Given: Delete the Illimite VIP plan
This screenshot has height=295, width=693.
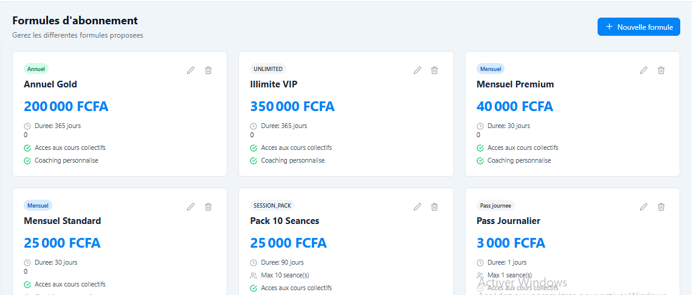Looking at the screenshot, I should click(x=435, y=70).
